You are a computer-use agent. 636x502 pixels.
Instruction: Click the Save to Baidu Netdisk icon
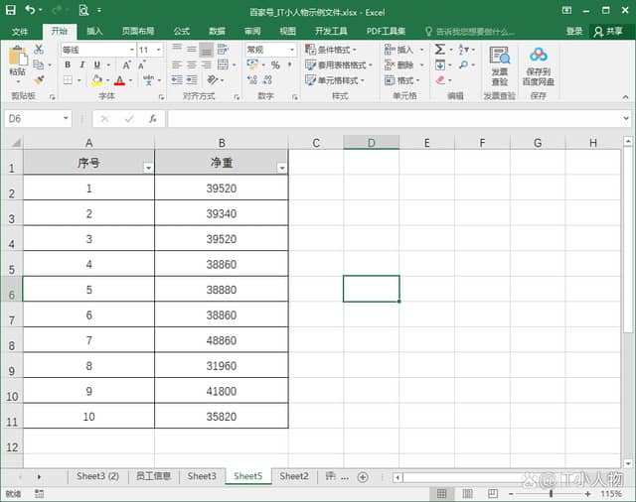539,65
